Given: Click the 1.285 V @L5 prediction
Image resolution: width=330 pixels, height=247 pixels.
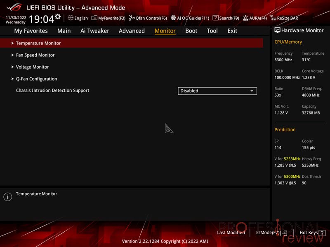Looking at the screenshot, I should pyautogui.click(x=285, y=165).
